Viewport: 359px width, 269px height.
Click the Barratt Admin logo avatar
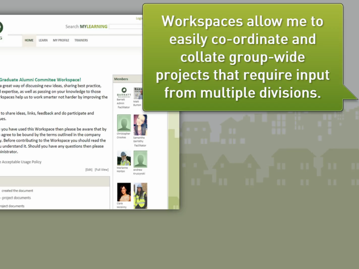click(x=124, y=92)
